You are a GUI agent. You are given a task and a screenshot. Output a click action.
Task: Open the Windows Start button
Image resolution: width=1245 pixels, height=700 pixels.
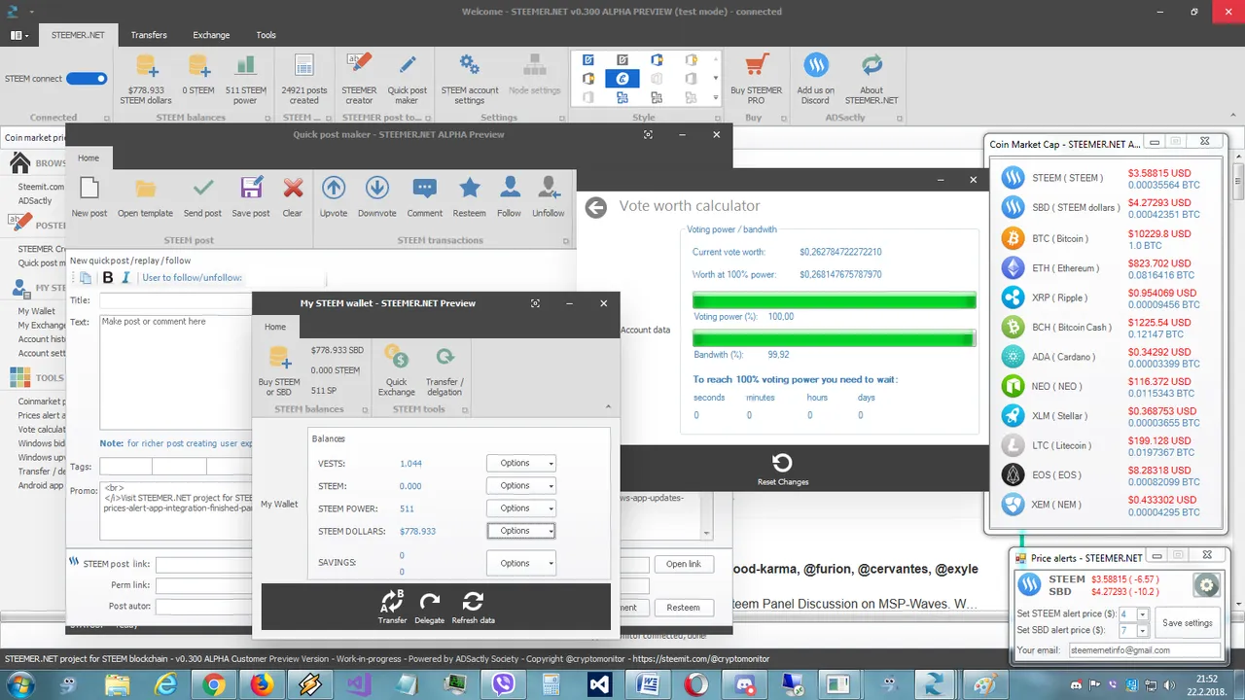coord(18,683)
